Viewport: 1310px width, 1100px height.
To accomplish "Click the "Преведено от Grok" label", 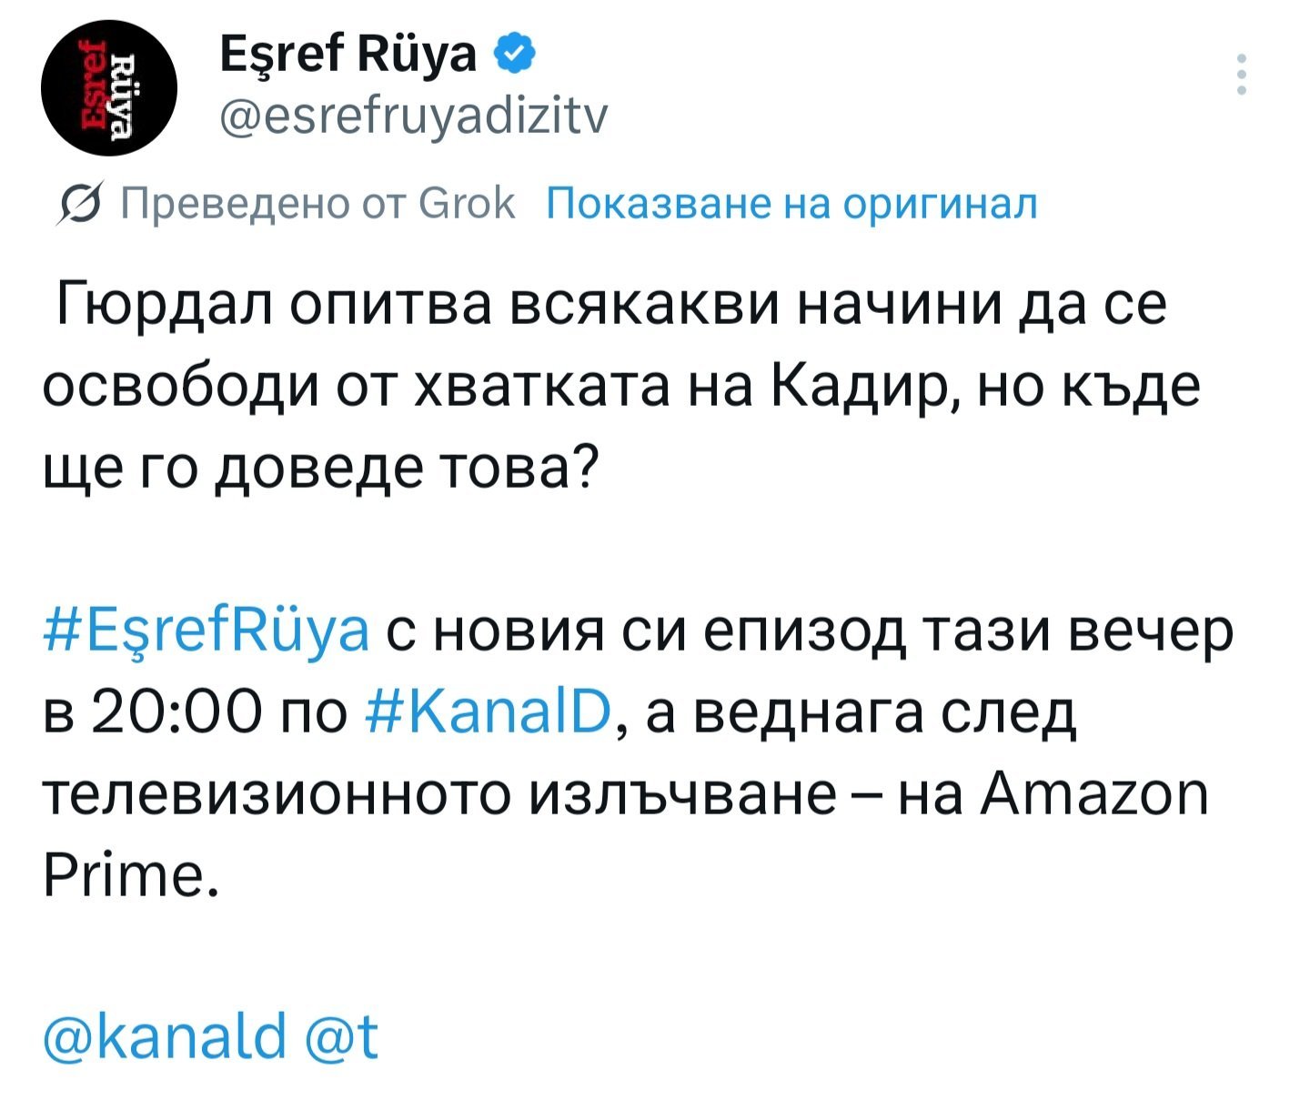I will (317, 204).
